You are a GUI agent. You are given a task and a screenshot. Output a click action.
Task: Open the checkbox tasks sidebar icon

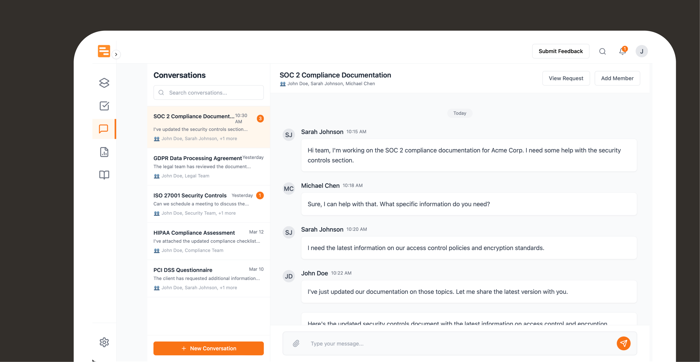tap(104, 106)
